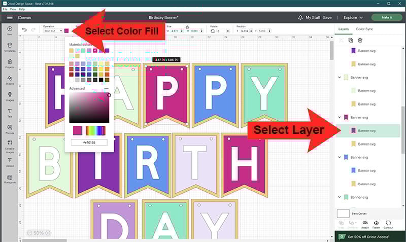Open the File menu
This screenshot has width=406, height=242.
5,9
